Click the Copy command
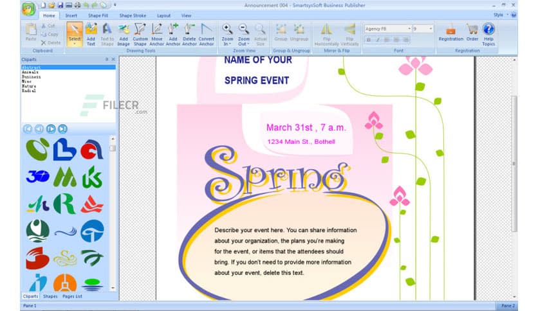538x311 pixels. point(50,34)
